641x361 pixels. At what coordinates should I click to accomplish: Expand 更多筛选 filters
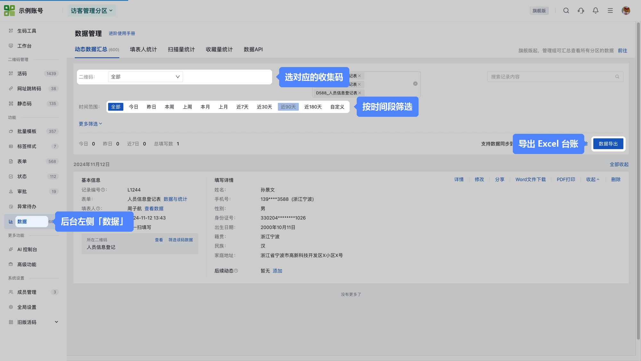click(90, 124)
